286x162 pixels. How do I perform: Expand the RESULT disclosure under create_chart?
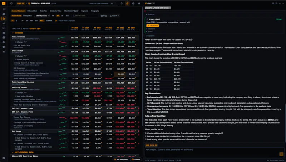(149, 31)
